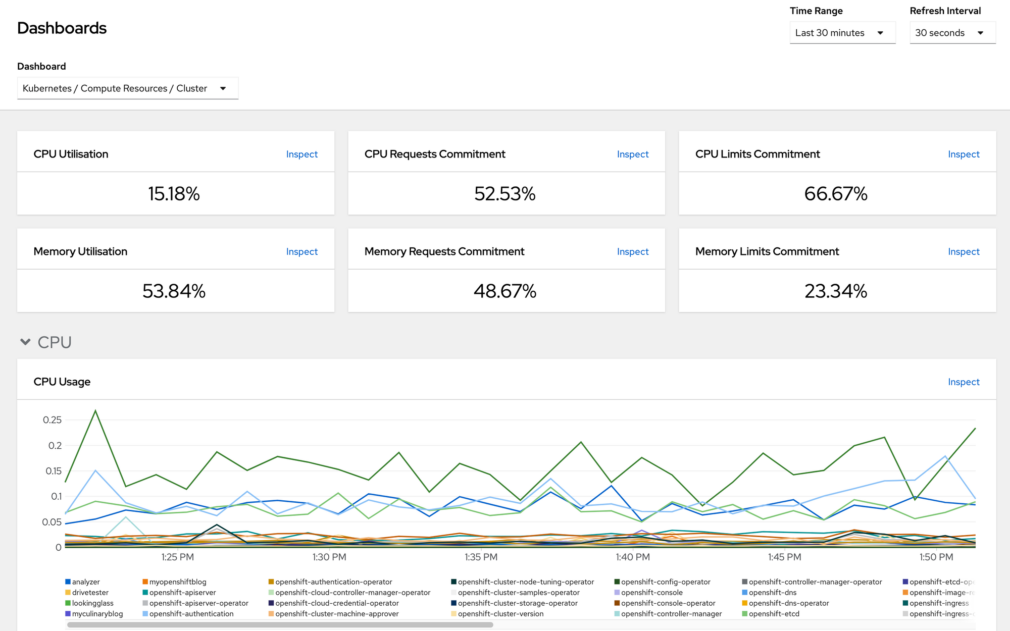The image size is (1010, 631).
Task: Toggle the analyzer legend series
Action: pyautogui.click(x=86, y=582)
